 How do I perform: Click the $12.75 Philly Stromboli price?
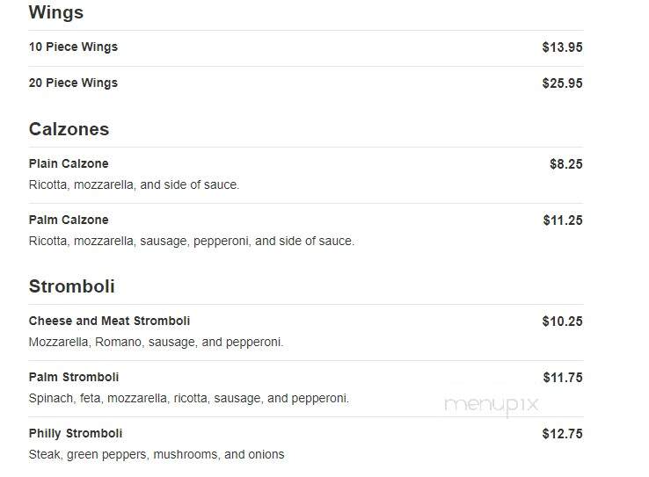(x=562, y=434)
